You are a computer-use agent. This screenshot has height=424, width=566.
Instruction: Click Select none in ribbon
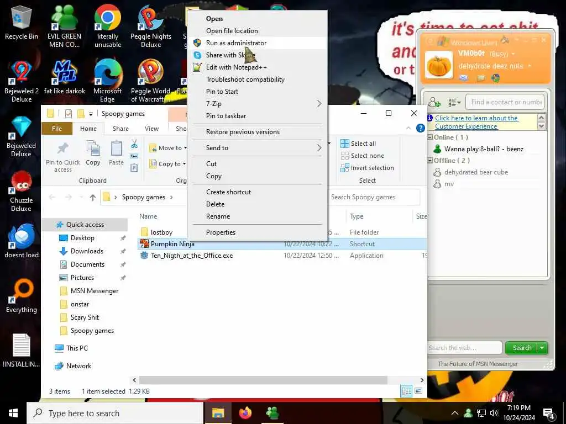(363, 156)
